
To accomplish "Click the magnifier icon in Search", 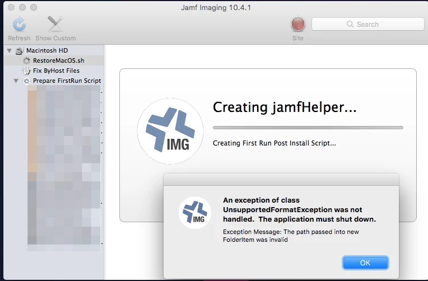I will click(x=350, y=24).
